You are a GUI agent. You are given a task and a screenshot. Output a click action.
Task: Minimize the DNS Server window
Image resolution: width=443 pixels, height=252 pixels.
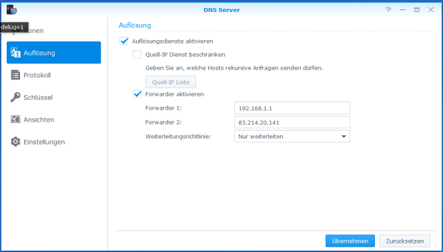tap(402, 9)
